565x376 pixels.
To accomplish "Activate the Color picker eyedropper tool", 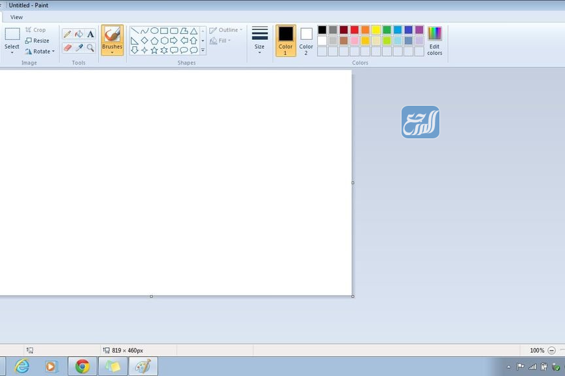I will click(x=78, y=48).
